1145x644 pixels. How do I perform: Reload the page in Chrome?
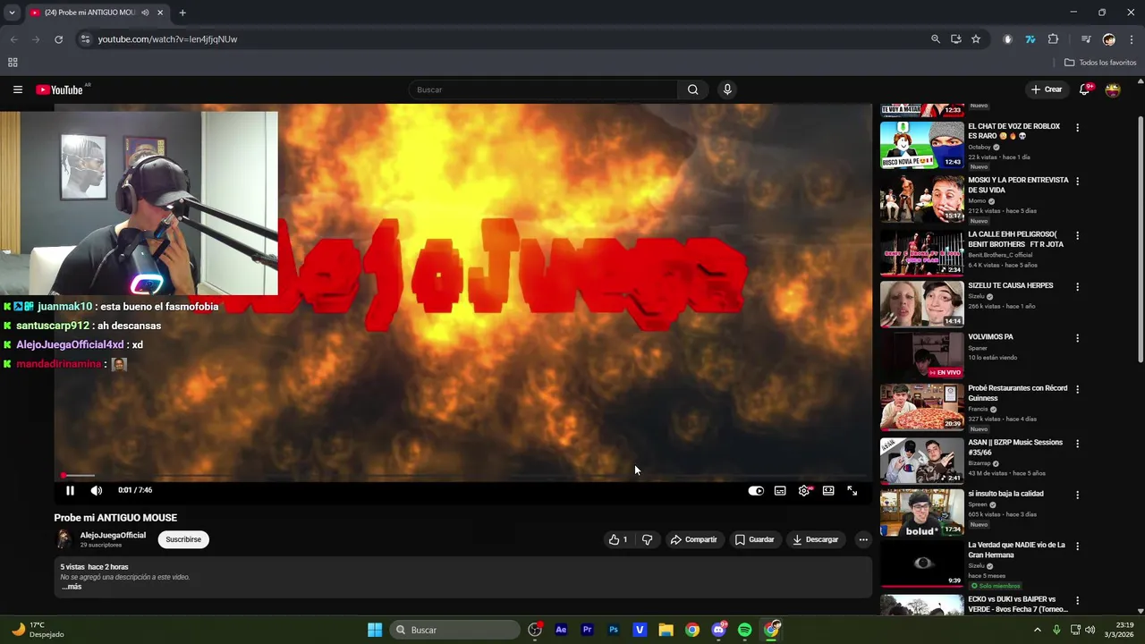(x=58, y=39)
